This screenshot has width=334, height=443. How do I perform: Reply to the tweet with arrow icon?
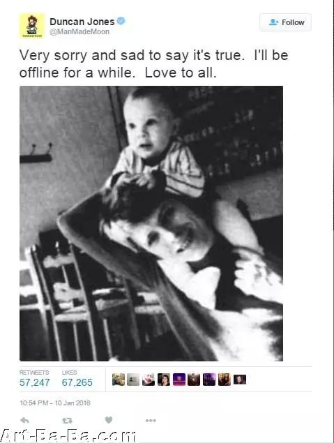pyautogui.click(x=25, y=421)
